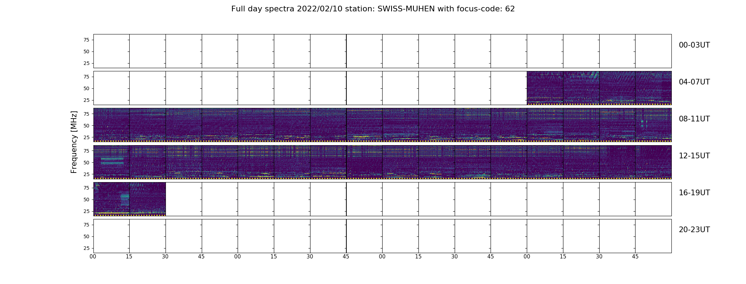Select the '20-23UT' row label

(694, 230)
